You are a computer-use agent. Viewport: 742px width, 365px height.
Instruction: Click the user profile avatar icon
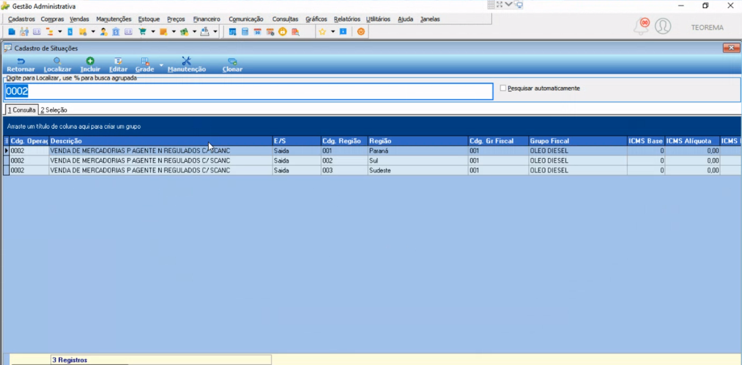tap(663, 26)
